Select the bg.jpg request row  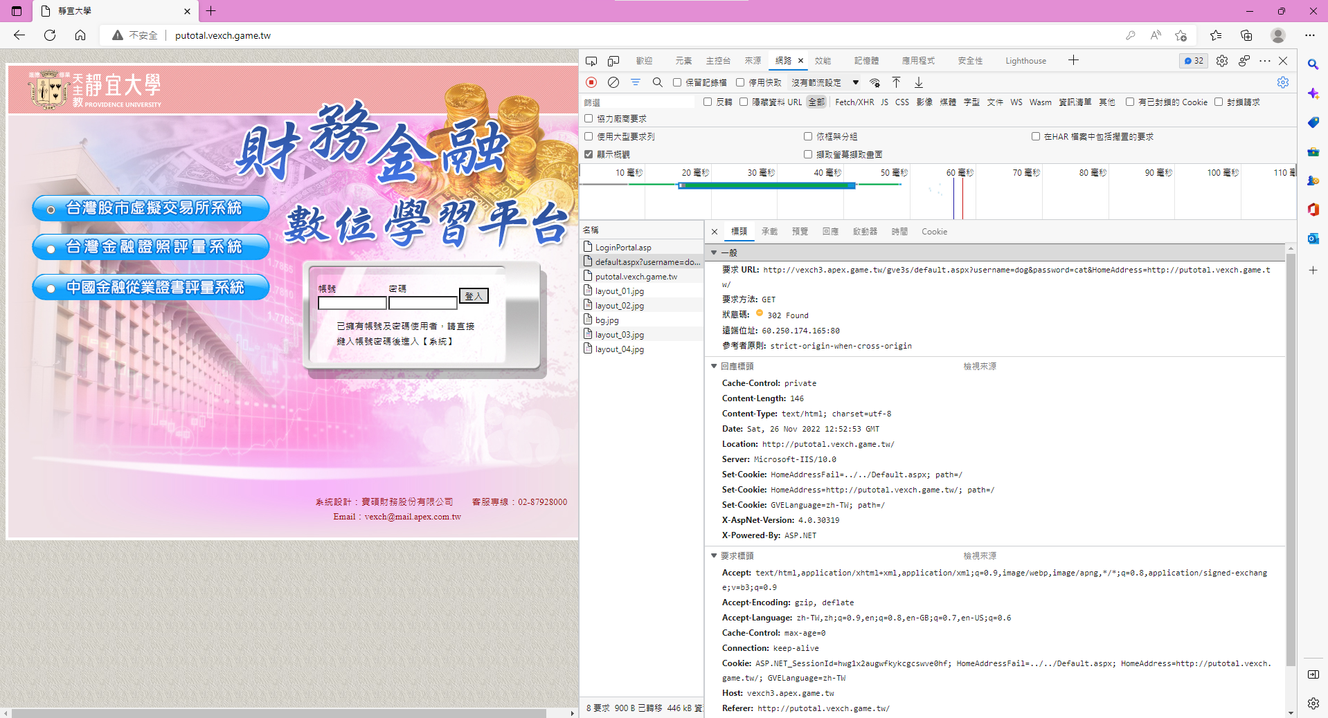tap(642, 320)
